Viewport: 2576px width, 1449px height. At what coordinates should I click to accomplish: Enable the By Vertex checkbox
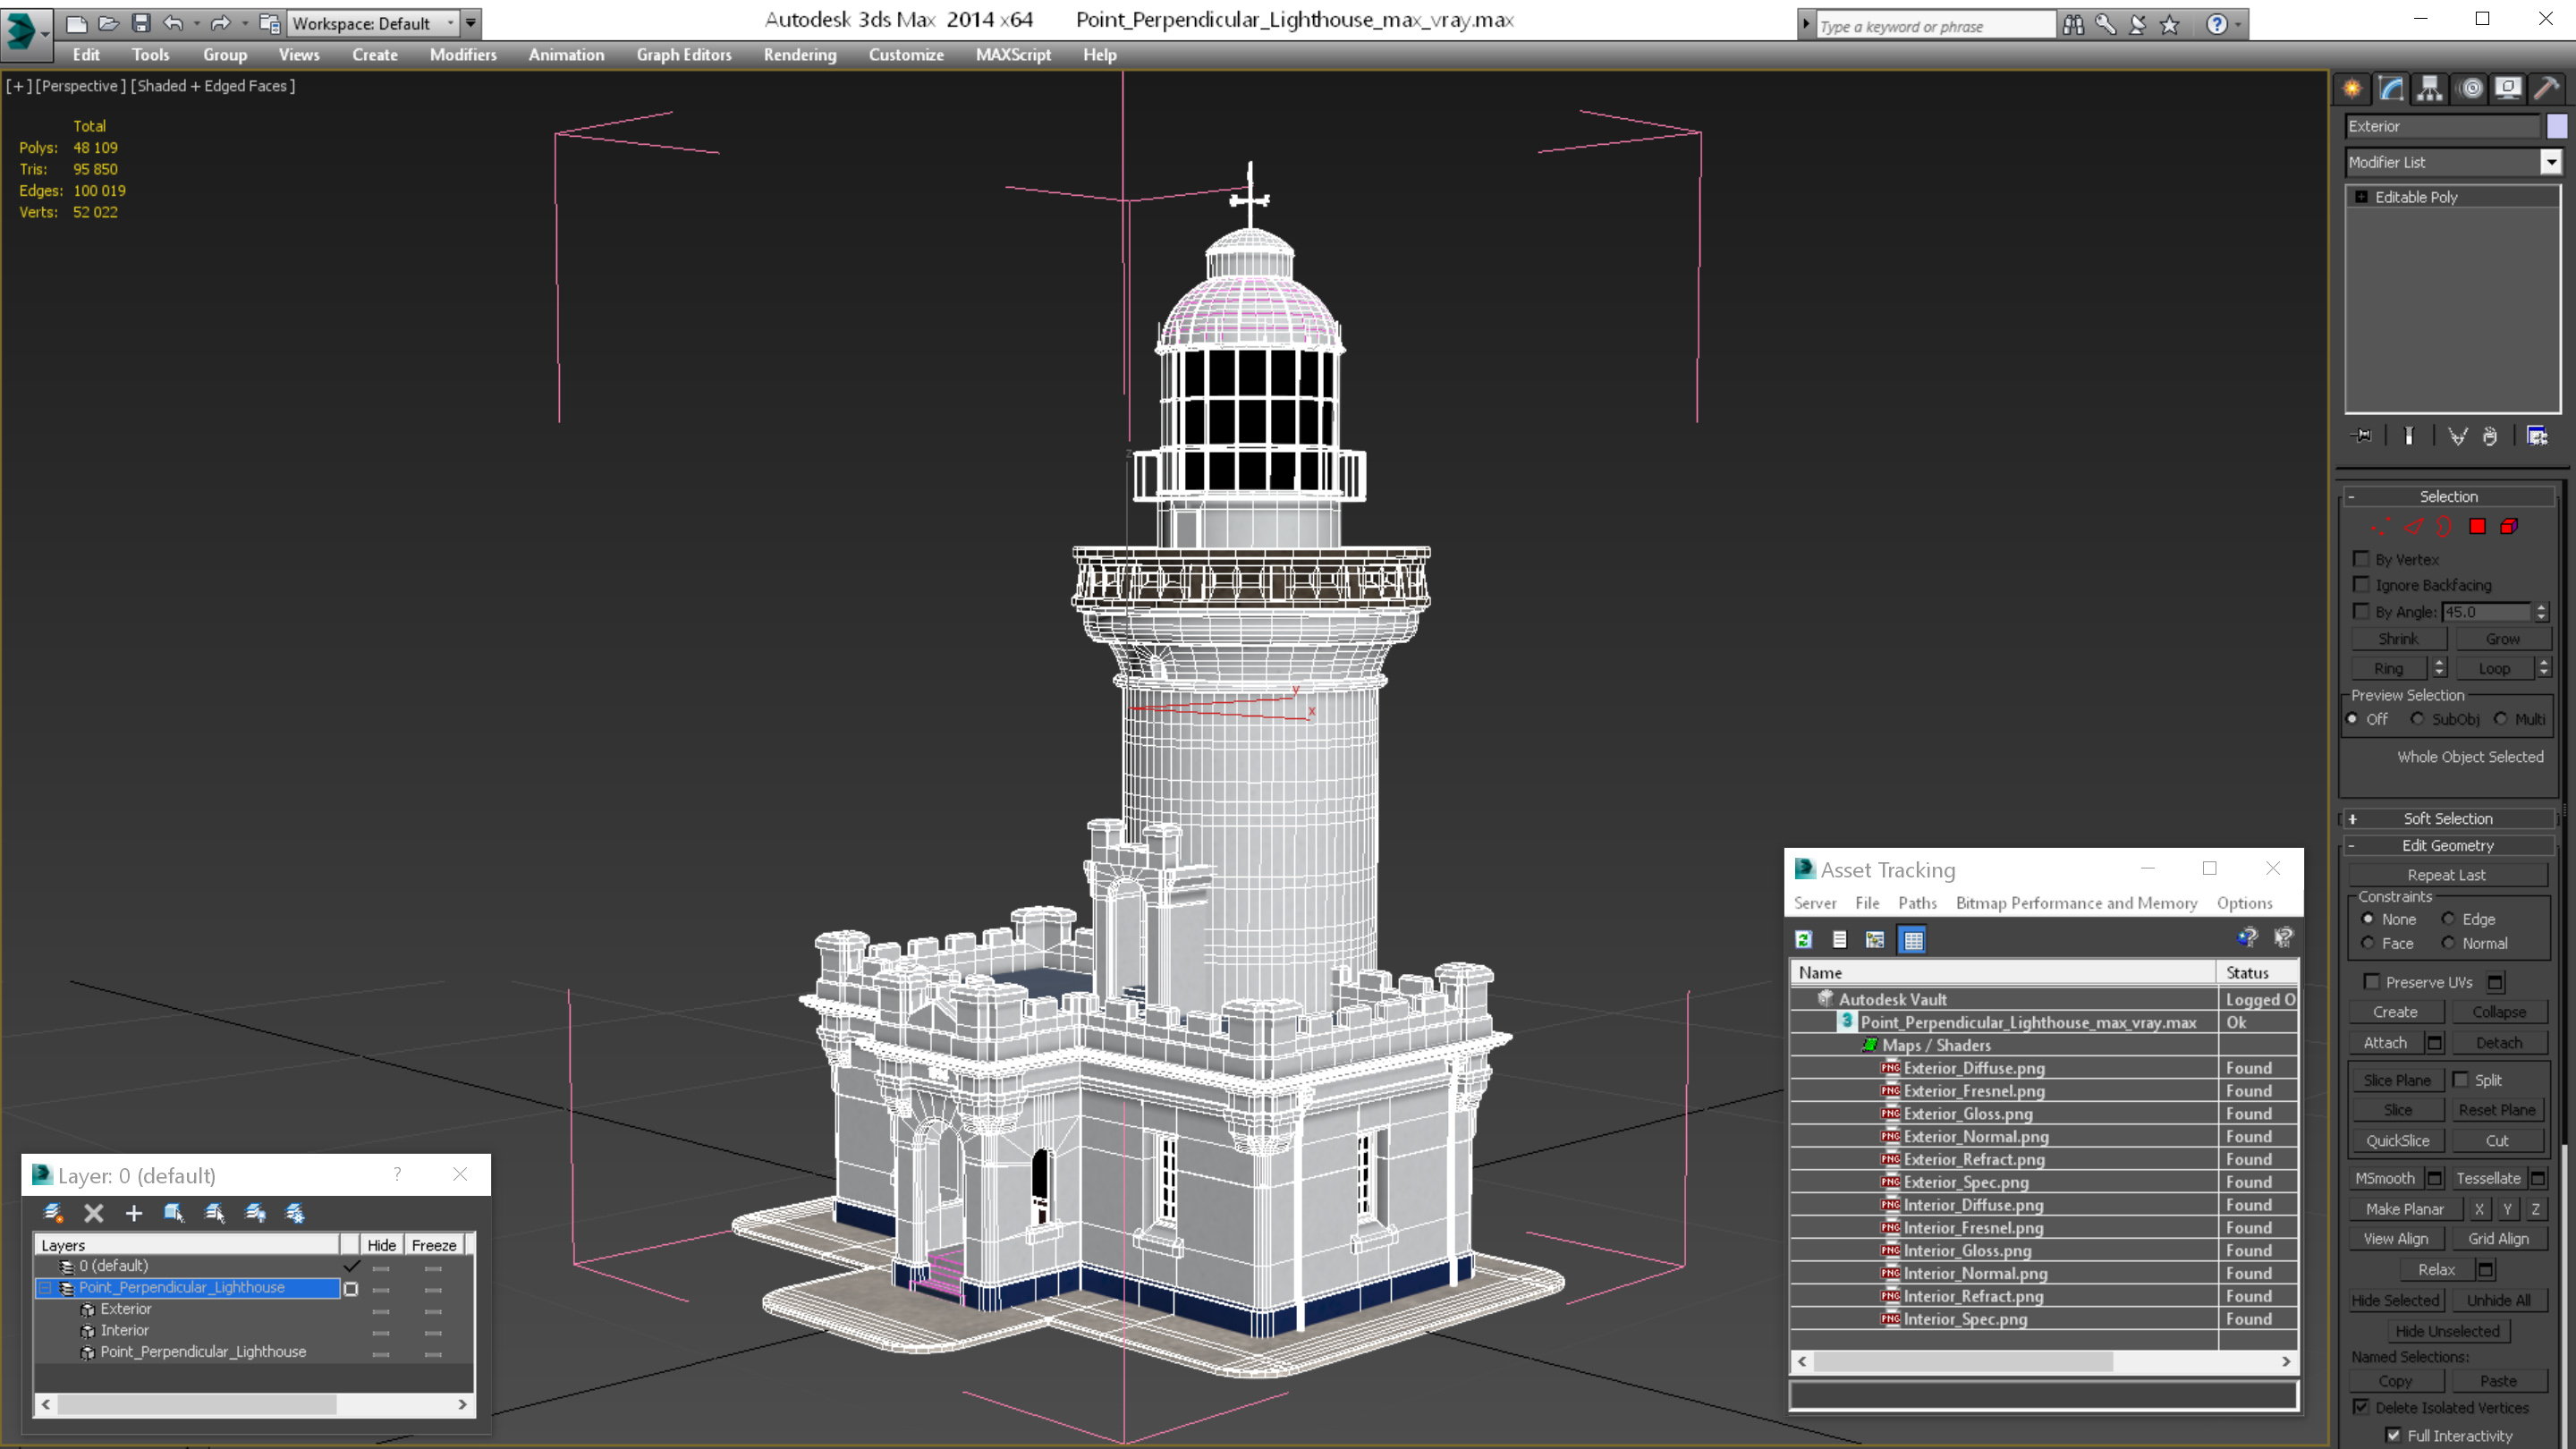coord(2361,559)
